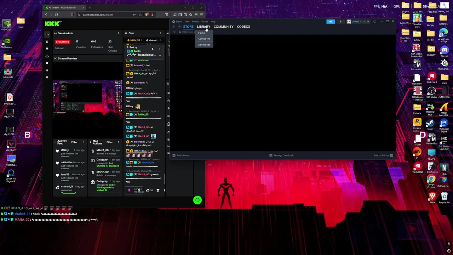Open Session Info panel options menu

(118, 33)
